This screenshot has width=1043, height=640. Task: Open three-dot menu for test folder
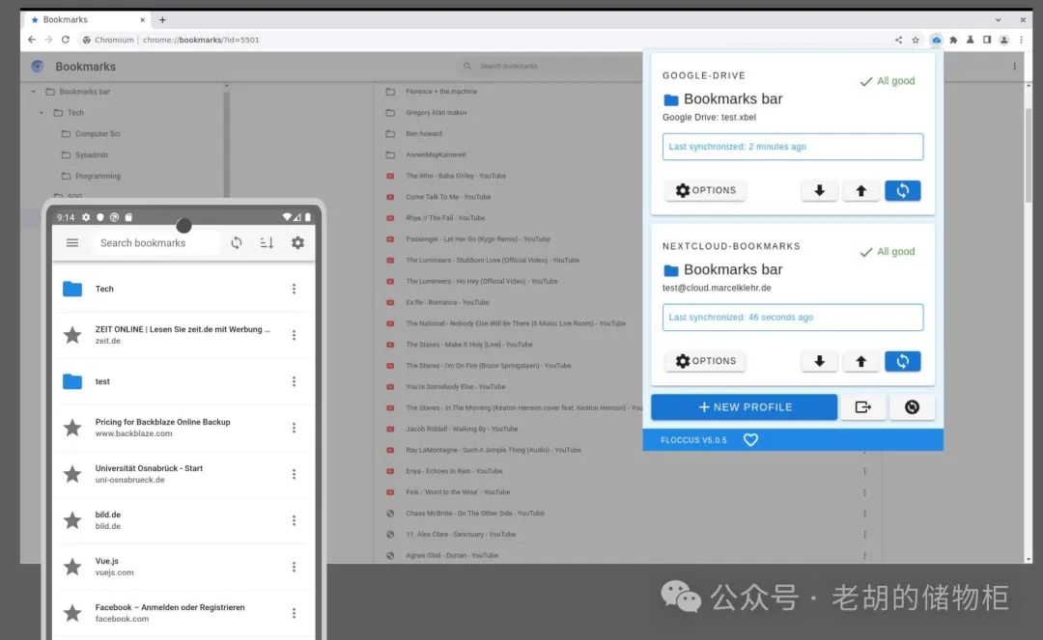(294, 381)
